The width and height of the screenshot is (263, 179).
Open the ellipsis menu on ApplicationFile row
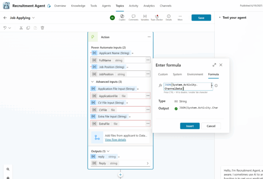[x=148, y=95]
